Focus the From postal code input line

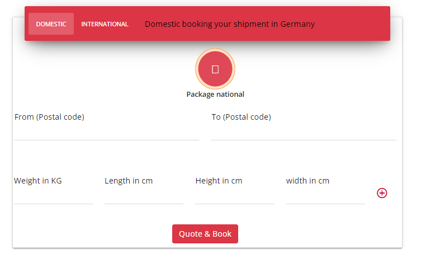click(106, 133)
